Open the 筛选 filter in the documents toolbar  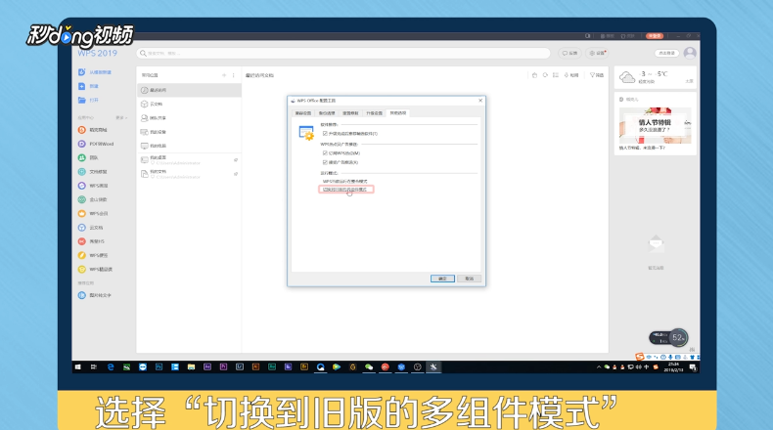pyautogui.click(x=597, y=75)
